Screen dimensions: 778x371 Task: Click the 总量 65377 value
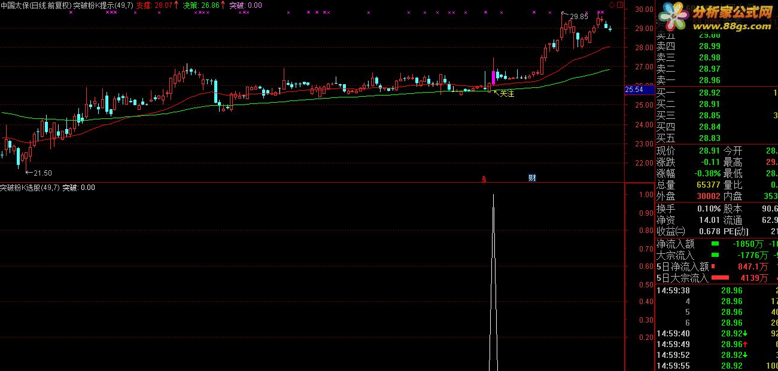(x=709, y=185)
